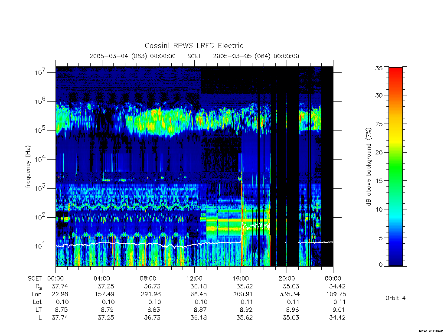Click the 10 value on the color scale
Viewport: 444px width, 333px height.
pos(379,209)
